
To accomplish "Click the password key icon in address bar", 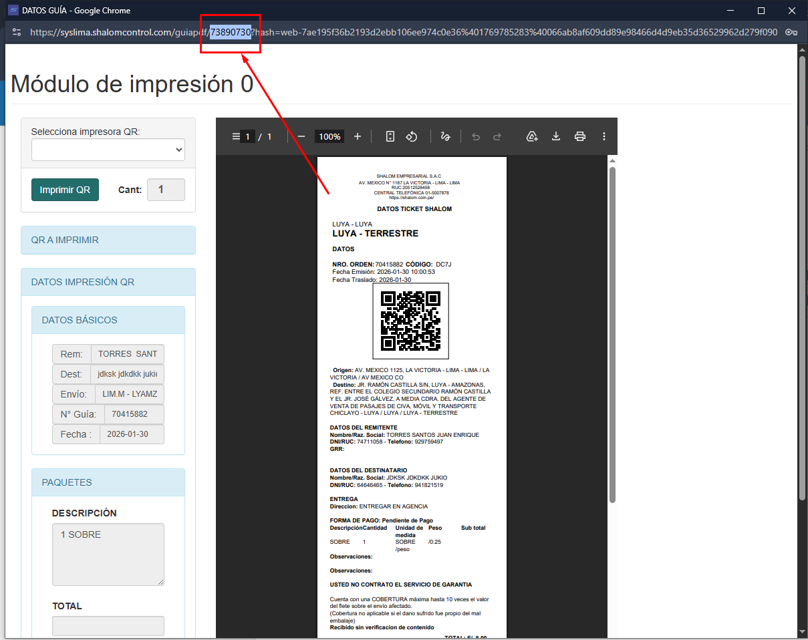I will 791,31.
